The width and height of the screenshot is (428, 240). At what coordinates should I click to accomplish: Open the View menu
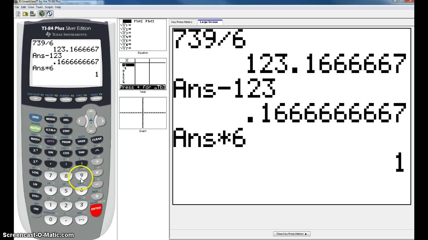(31, 7)
